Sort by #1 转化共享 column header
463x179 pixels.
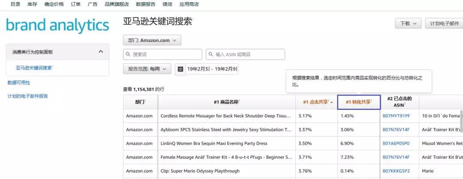359,102
